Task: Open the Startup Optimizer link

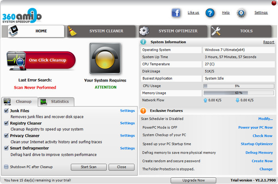Action: (x=257, y=144)
